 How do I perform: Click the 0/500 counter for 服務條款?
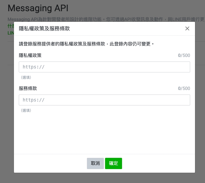(x=184, y=88)
